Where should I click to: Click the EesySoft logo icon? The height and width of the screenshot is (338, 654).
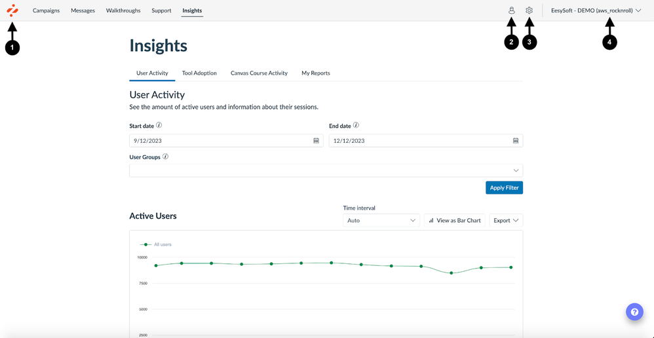(x=12, y=10)
